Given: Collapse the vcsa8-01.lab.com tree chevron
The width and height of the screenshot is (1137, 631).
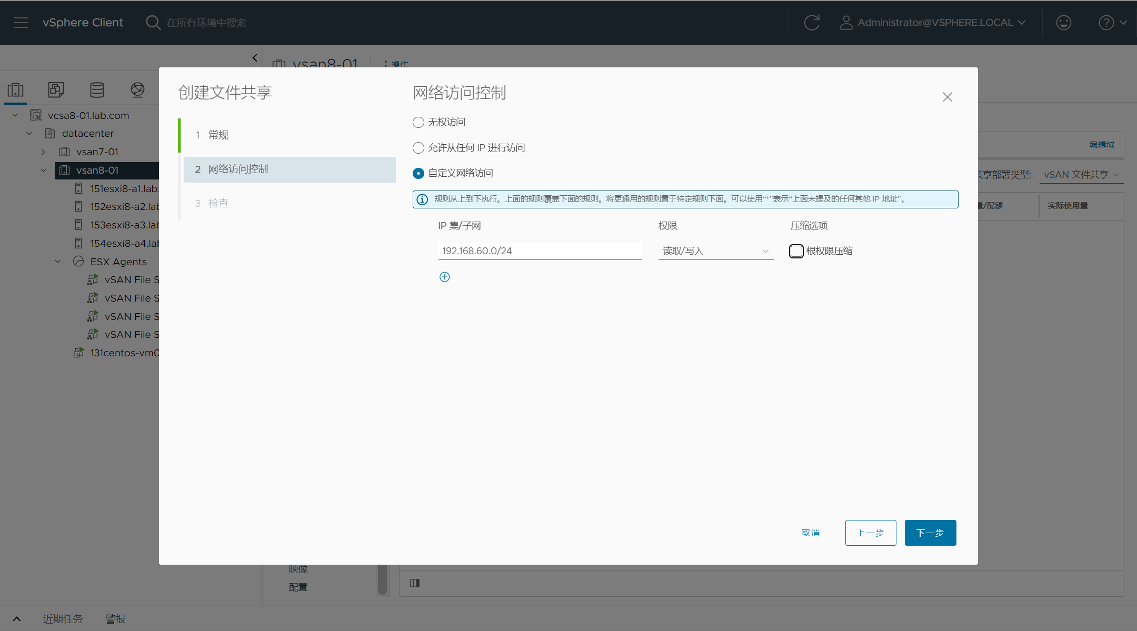Looking at the screenshot, I should [x=15, y=115].
